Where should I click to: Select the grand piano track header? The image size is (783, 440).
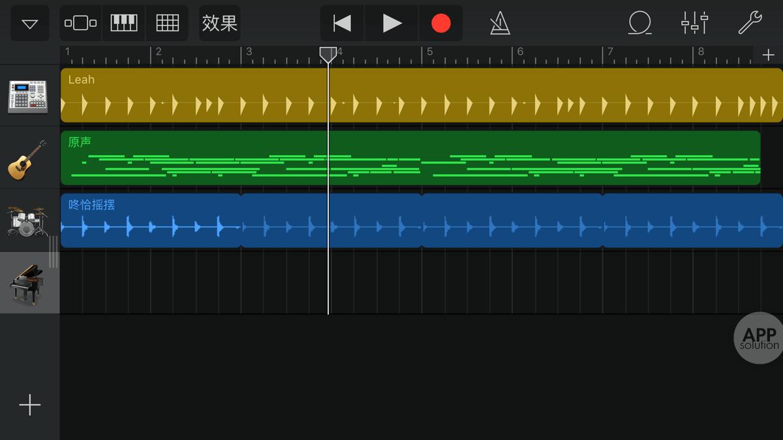pyautogui.click(x=29, y=283)
